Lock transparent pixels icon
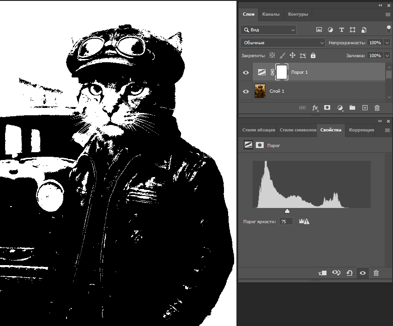This screenshot has height=326, width=393. pyautogui.click(x=272, y=55)
